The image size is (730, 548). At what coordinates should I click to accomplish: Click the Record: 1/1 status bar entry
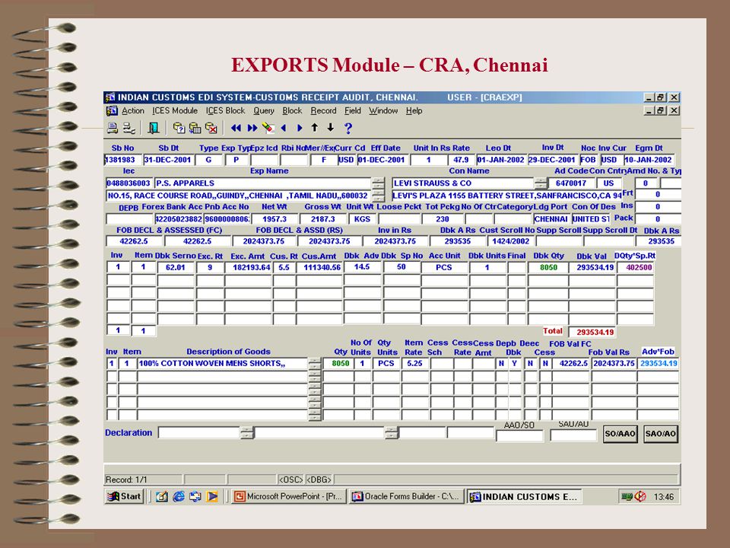point(143,479)
